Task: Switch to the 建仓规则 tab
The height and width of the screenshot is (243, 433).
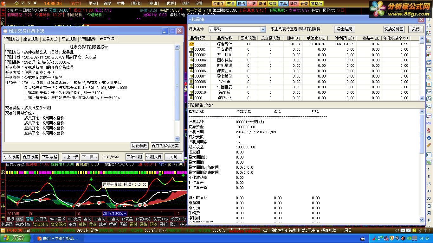Action: [31, 39]
